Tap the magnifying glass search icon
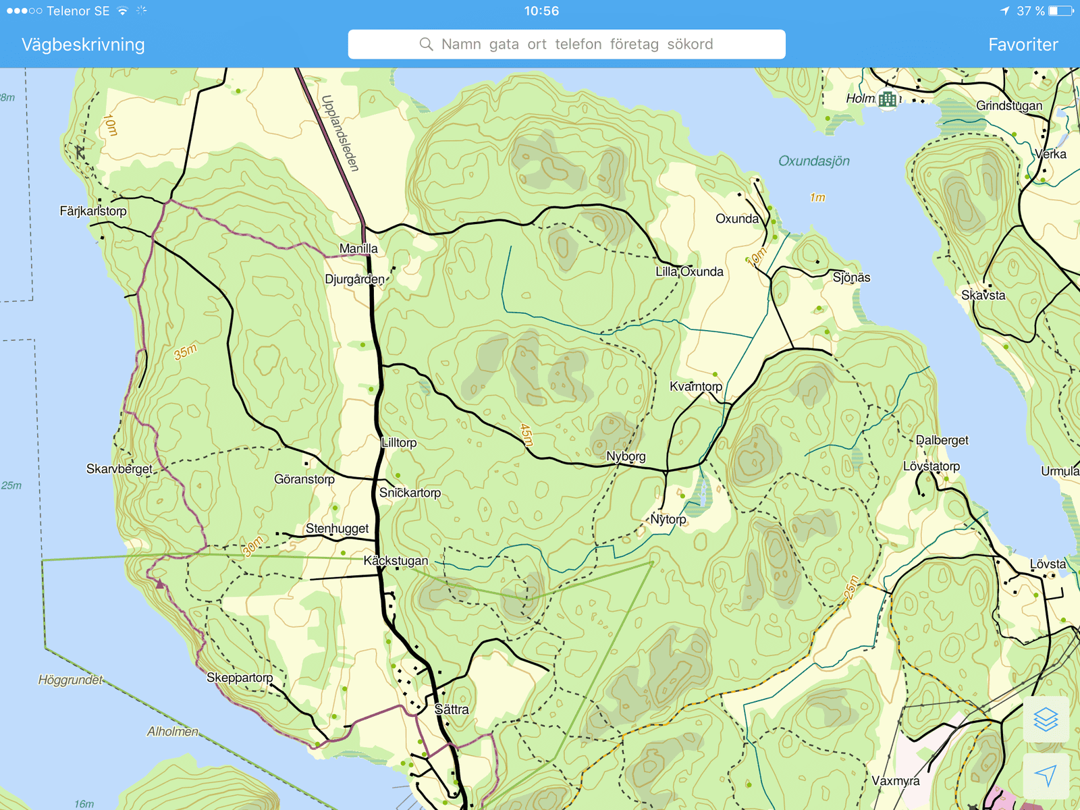 [426, 45]
